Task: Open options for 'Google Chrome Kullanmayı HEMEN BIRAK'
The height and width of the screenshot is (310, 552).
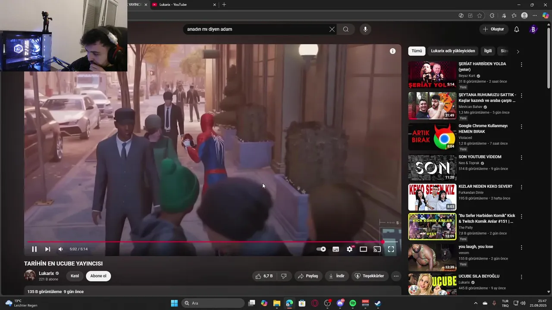Action: coord(521,127)
